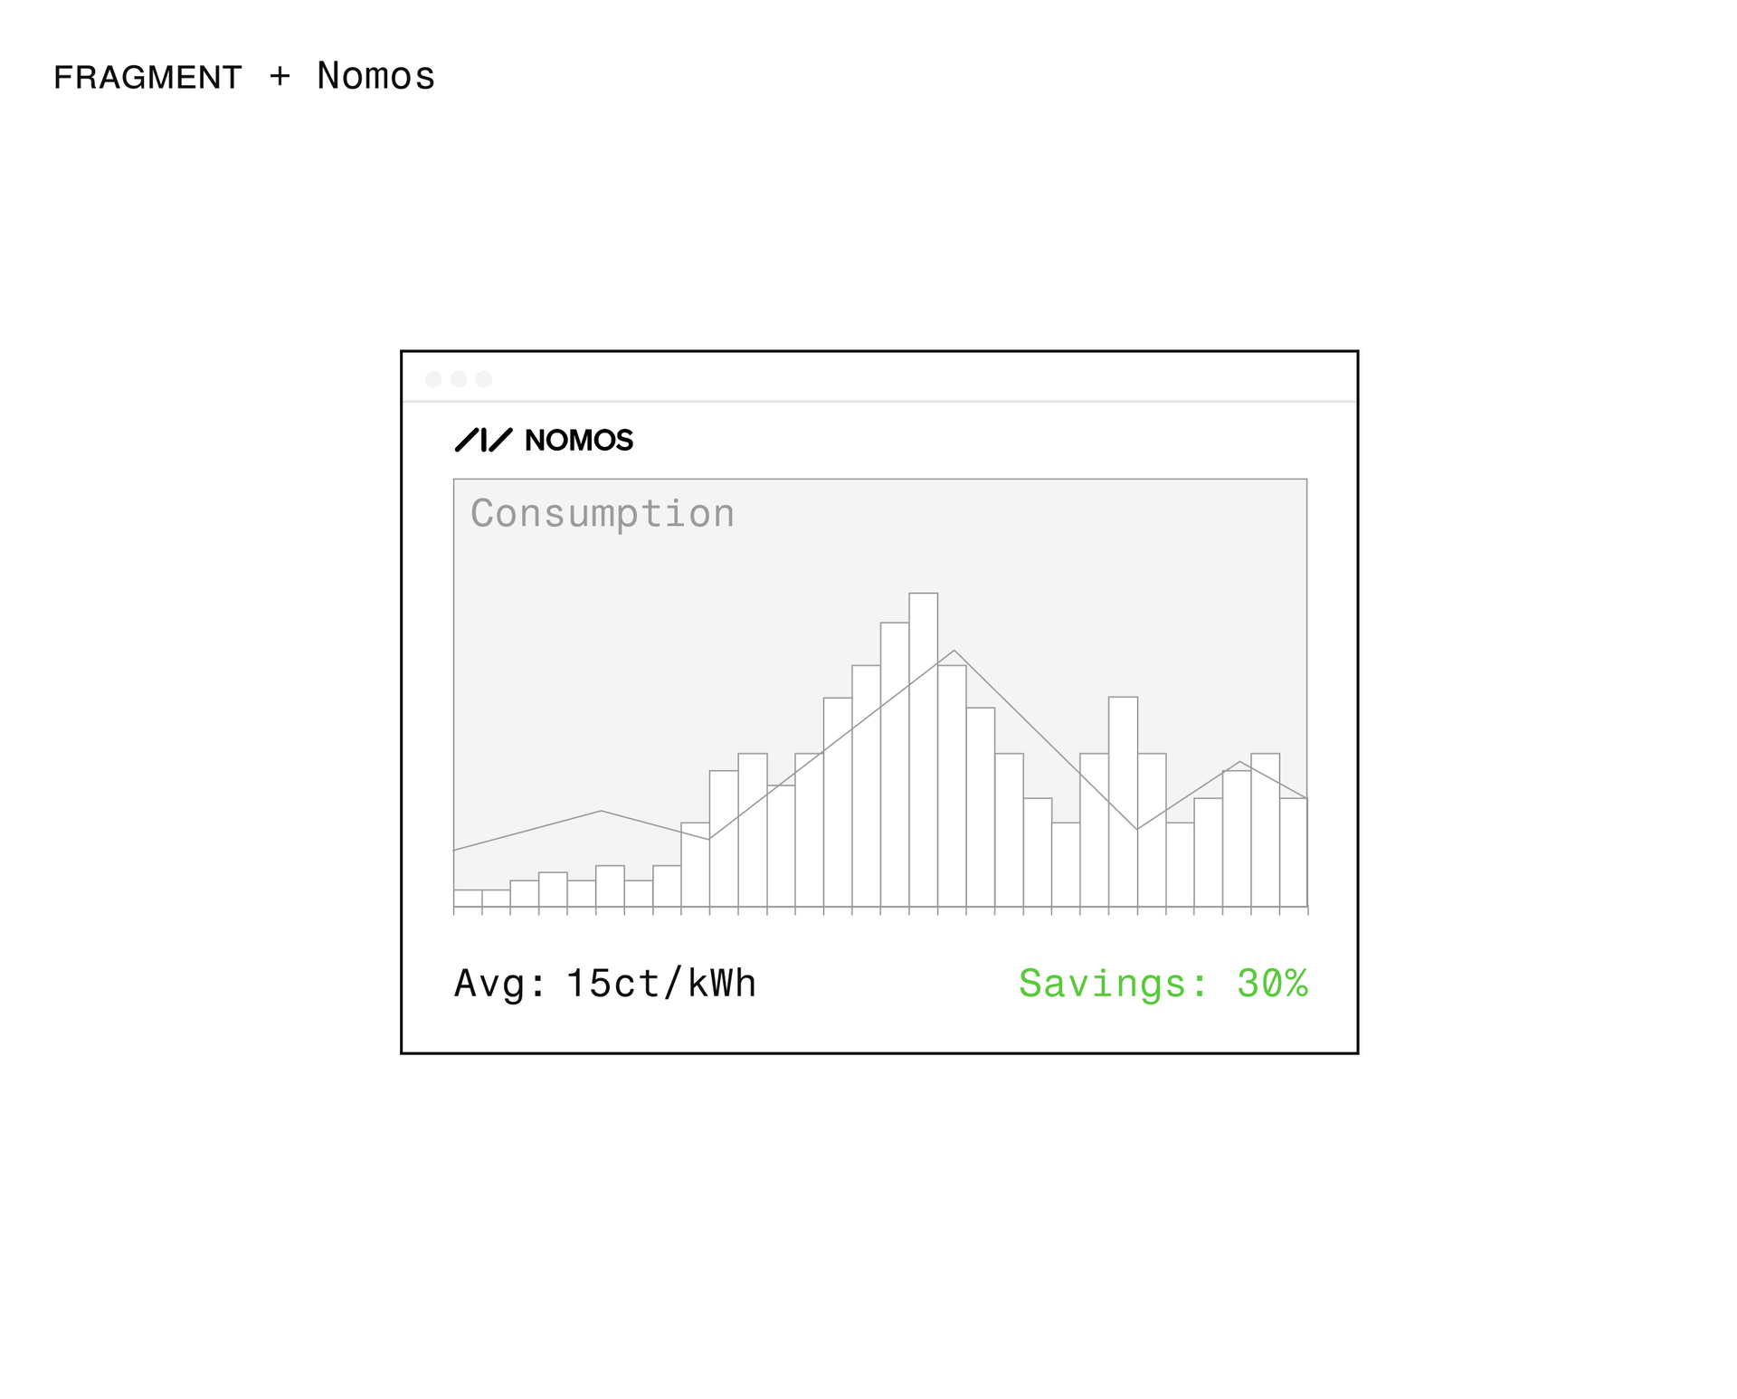The width and height of the screenshot is (1737, 1399).
Task: Click the empty window title bar area
Action: [x=905, y=378]
